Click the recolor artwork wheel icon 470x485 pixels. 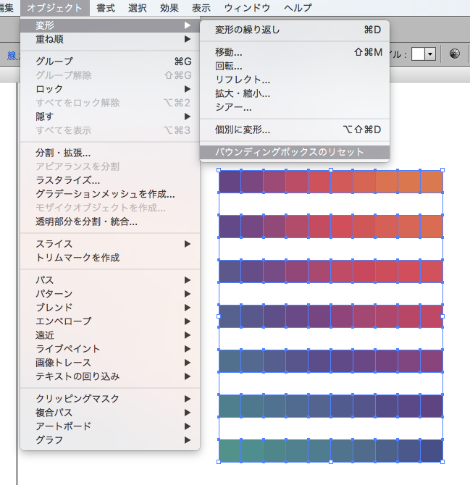point(455,54)
